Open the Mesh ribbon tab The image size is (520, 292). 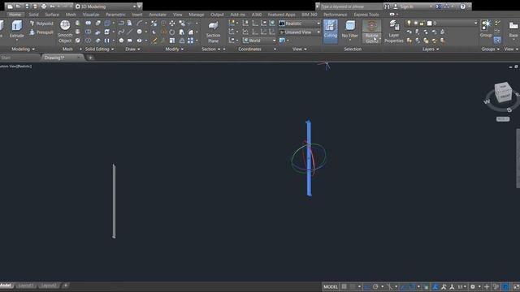coord(71,15)
